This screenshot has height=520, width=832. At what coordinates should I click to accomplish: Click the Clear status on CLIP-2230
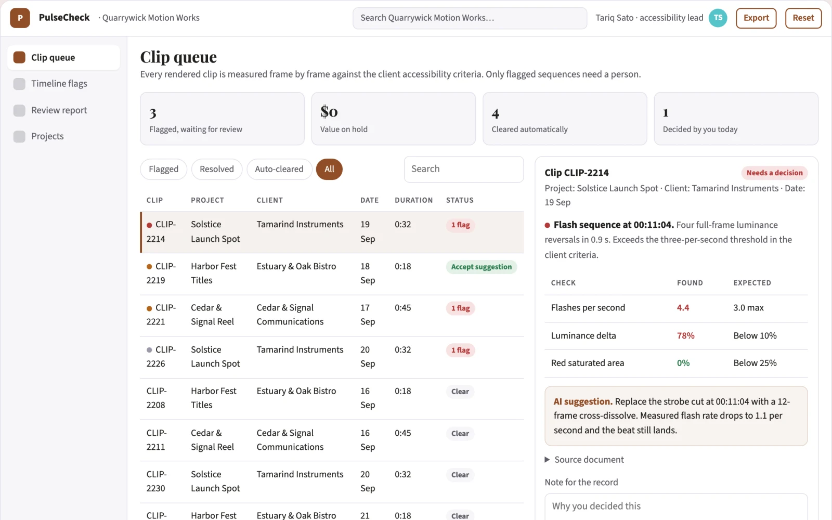[460, 475]
